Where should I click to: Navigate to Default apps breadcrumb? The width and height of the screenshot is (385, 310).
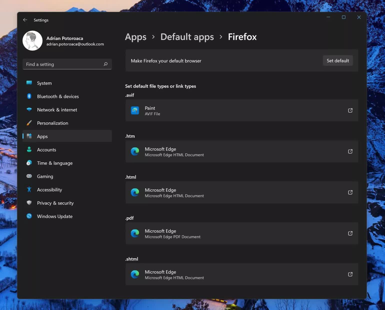click(187, 37)
